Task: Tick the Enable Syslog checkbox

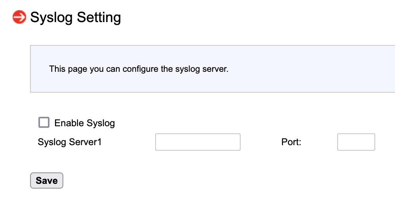Action: coord(44,122)
